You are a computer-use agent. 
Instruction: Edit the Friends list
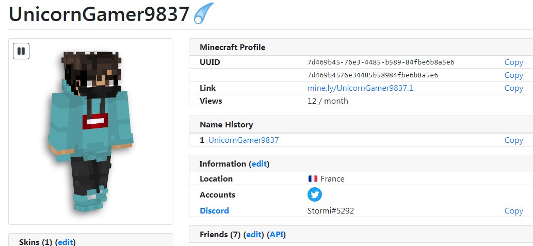pyautogui.click(x=253, y=235)
